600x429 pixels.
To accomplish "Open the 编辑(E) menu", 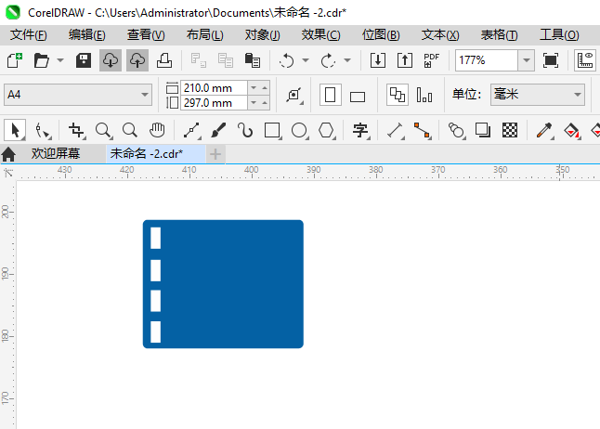I will pyautogui.click(x=87, y=35).
